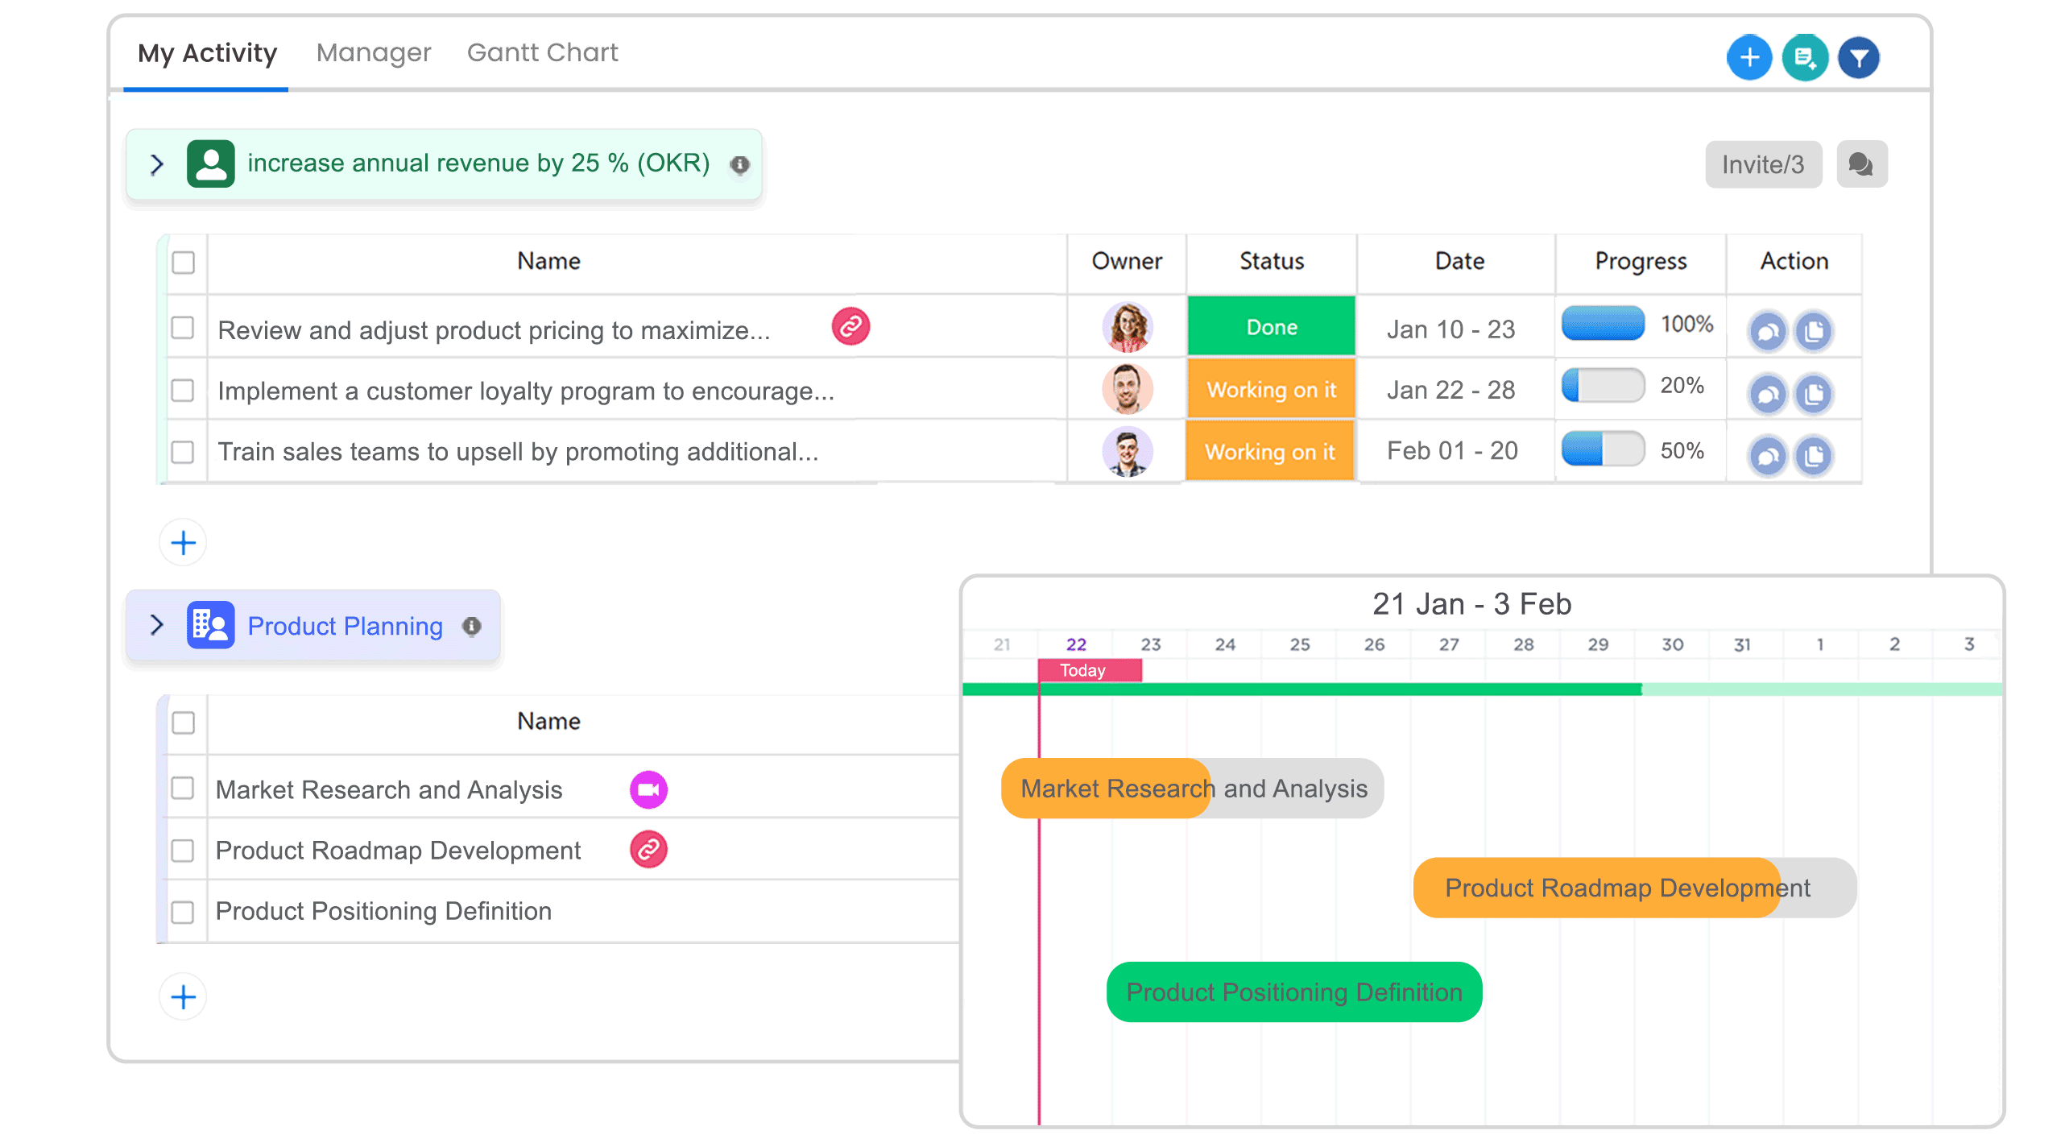Expand the increase annual revenue OKR group
Viewport: 2065px width, 1147px height.
157,164
